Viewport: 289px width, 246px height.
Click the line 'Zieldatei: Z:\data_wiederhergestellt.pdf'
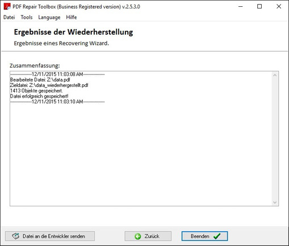[49, 85]
